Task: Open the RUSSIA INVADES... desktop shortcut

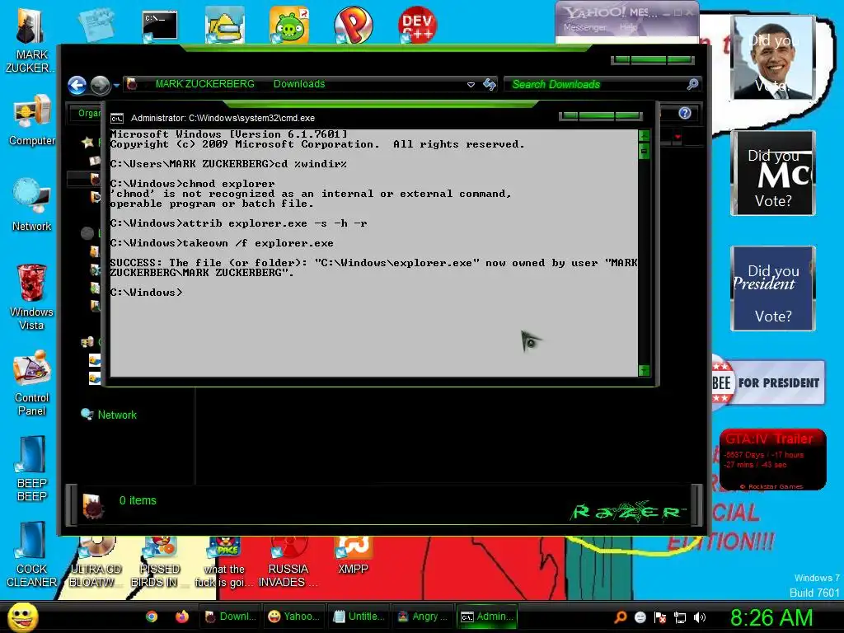Action: [288, 562]
